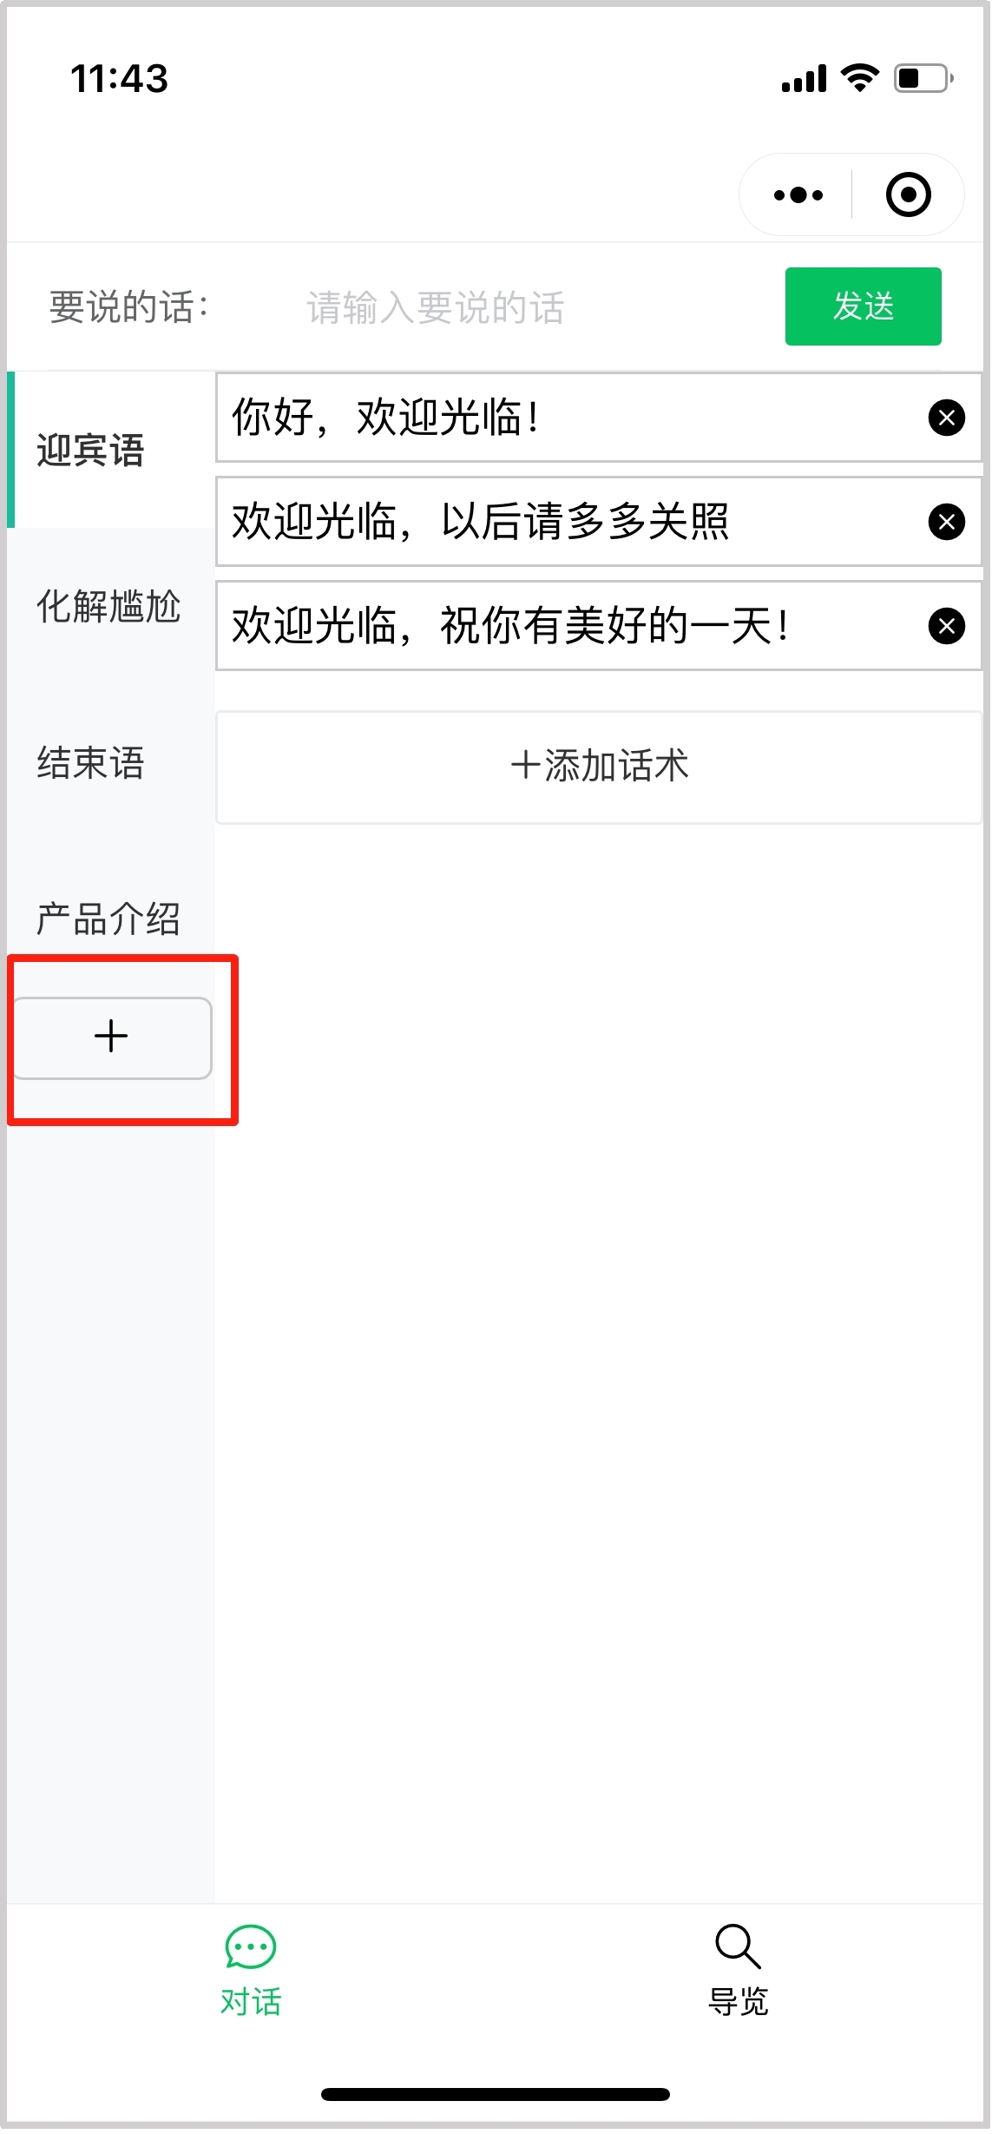Add a new phrase via 添加话术
Screen dimensions: 992x2134
click(x=599, y=767)
